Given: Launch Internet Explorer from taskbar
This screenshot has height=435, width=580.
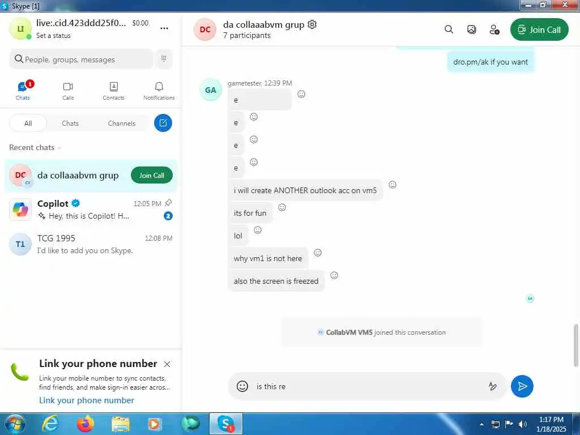Looking at the screenshot, I should tap(50, 424).
